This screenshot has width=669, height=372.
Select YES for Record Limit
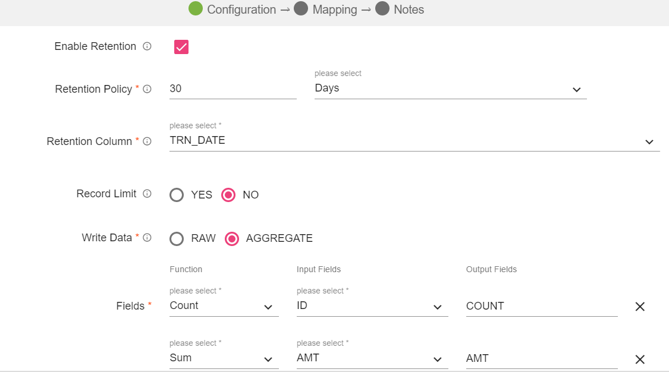coord(177,195)
